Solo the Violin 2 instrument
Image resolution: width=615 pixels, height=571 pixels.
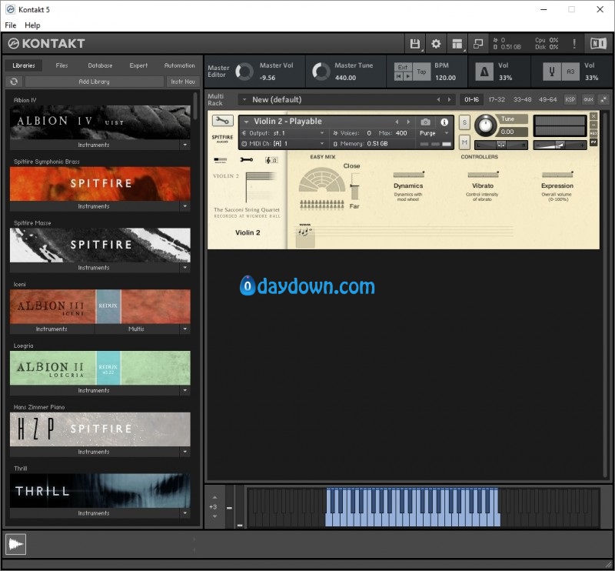click(464, 122)
